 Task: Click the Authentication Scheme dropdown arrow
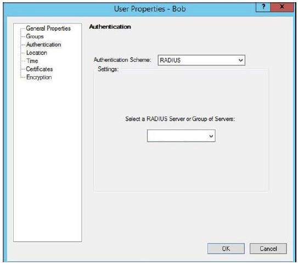click(x=240, y=60)
